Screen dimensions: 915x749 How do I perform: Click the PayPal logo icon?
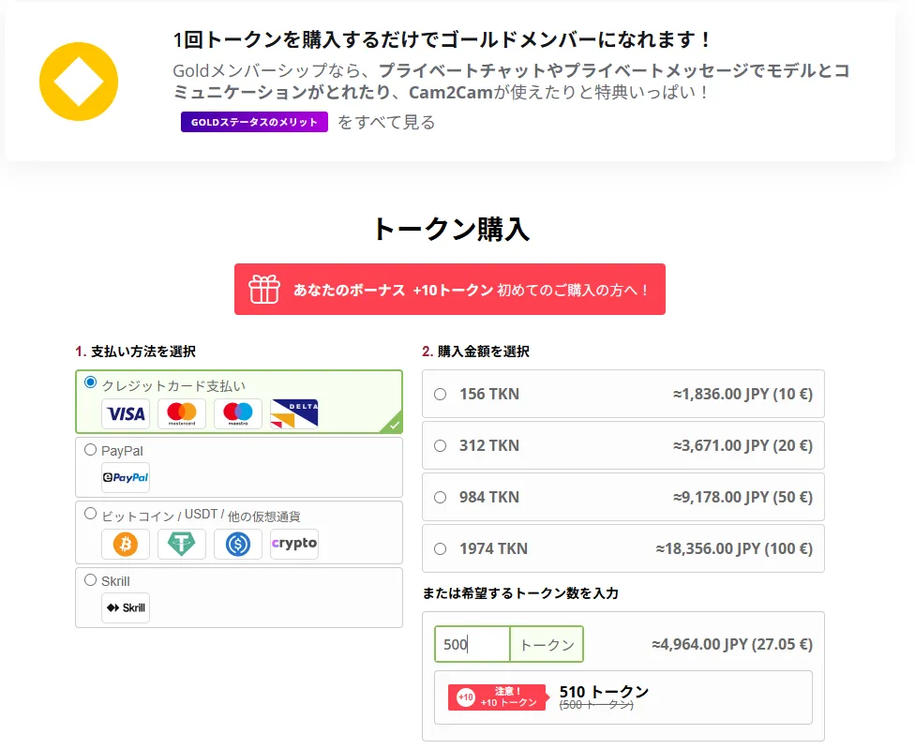coord(126,478)
